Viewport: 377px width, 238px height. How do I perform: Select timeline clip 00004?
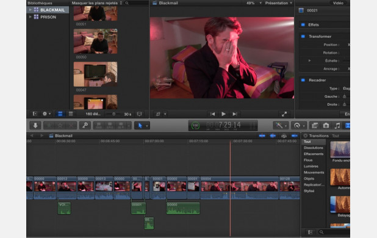(239, 189)
